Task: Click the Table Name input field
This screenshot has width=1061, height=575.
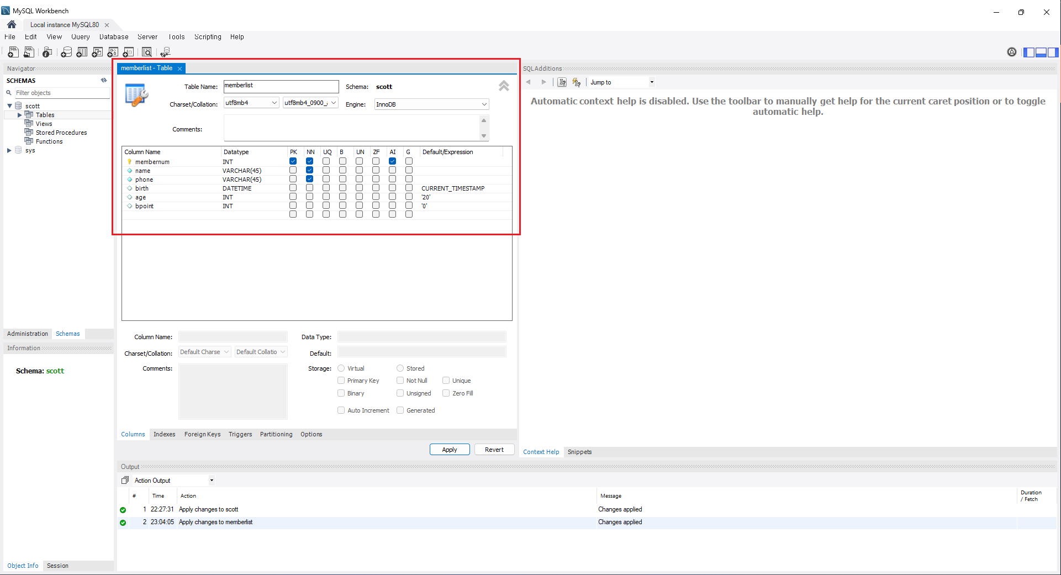Action: (x=281, y=86)
